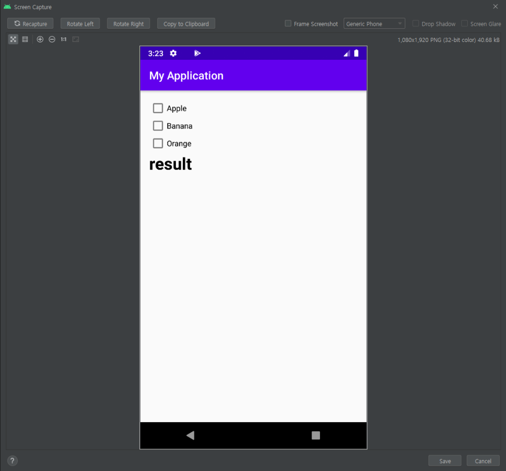Copy the capture to clipboard
506x471 pixels.
[x=186, y=24]
